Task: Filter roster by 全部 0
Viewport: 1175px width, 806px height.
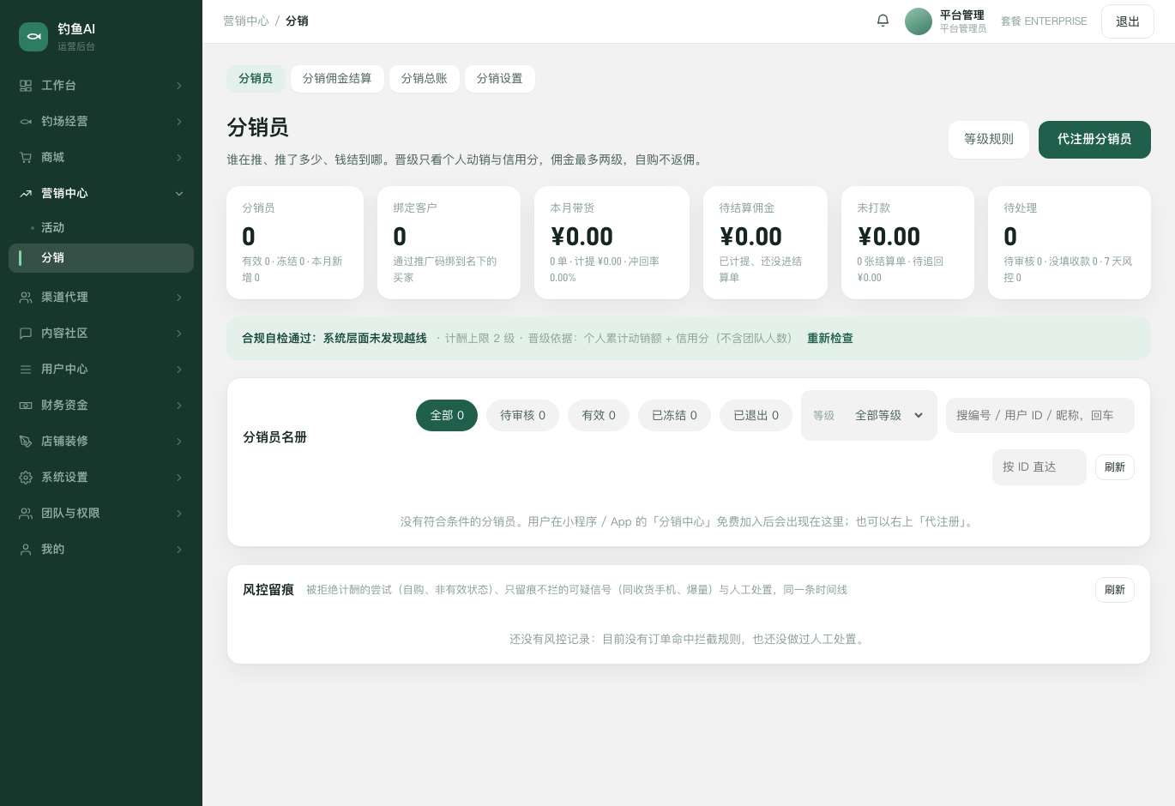Action: pos(447,416)
